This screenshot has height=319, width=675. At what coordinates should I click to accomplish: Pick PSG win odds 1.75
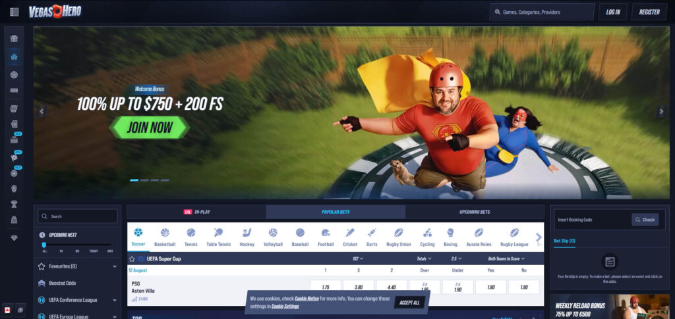pos(326,287)
